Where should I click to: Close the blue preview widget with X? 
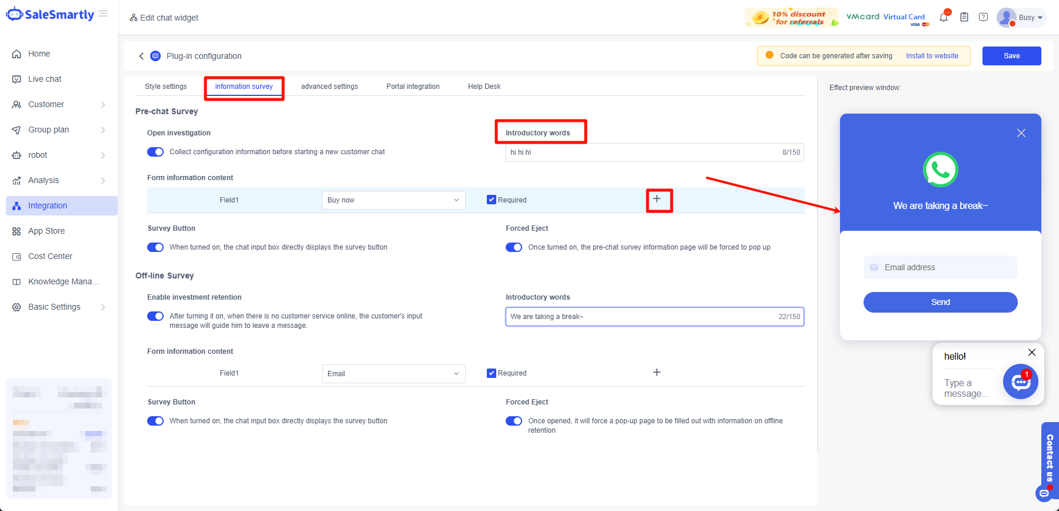coord(1021,133)
